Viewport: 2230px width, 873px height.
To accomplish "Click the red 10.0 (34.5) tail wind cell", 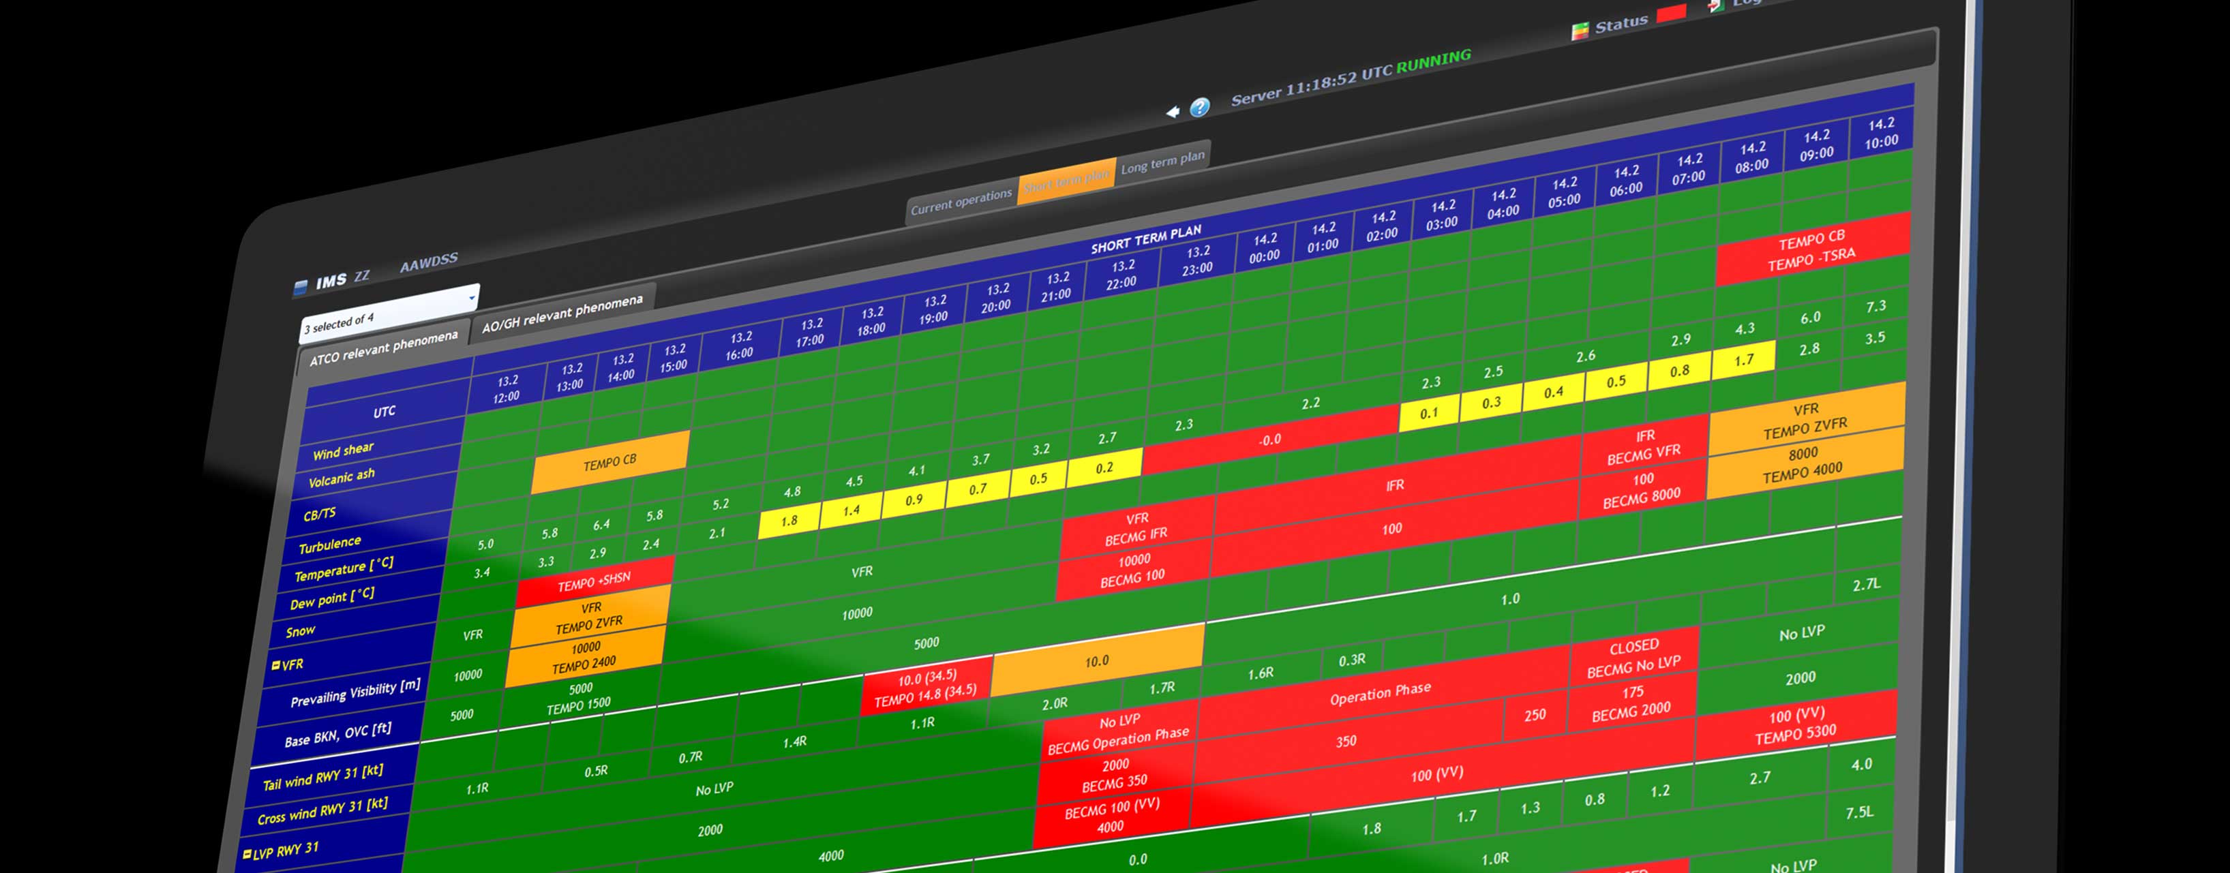I will tap(925, 688).
